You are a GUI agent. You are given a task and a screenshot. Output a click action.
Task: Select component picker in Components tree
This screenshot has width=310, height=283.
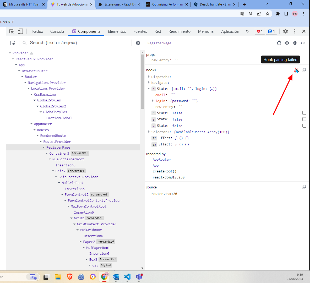click(x=13, y=43)
